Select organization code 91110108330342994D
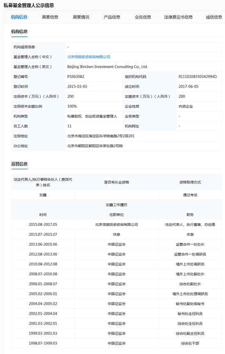Image resolution: width=225 pixels, height=354 pixels. [198, 77]
